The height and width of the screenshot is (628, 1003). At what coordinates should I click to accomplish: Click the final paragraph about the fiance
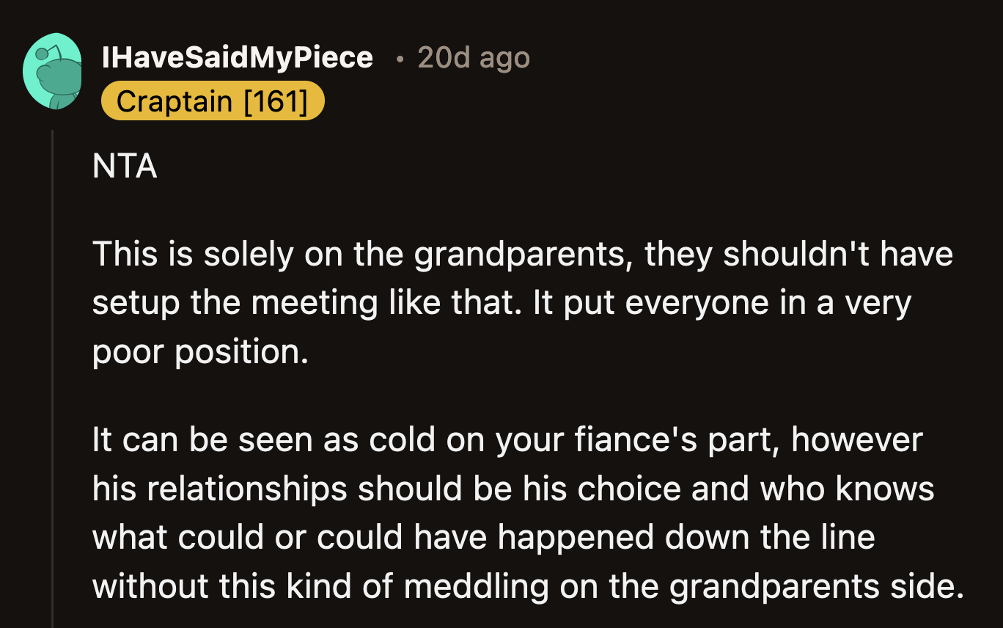point(513,512)
